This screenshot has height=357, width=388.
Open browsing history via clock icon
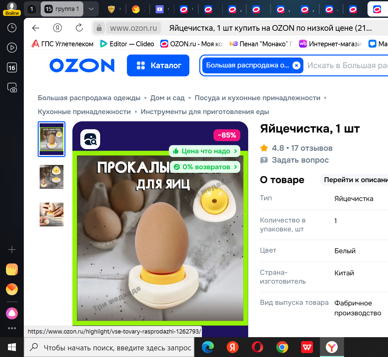point(12,28)
